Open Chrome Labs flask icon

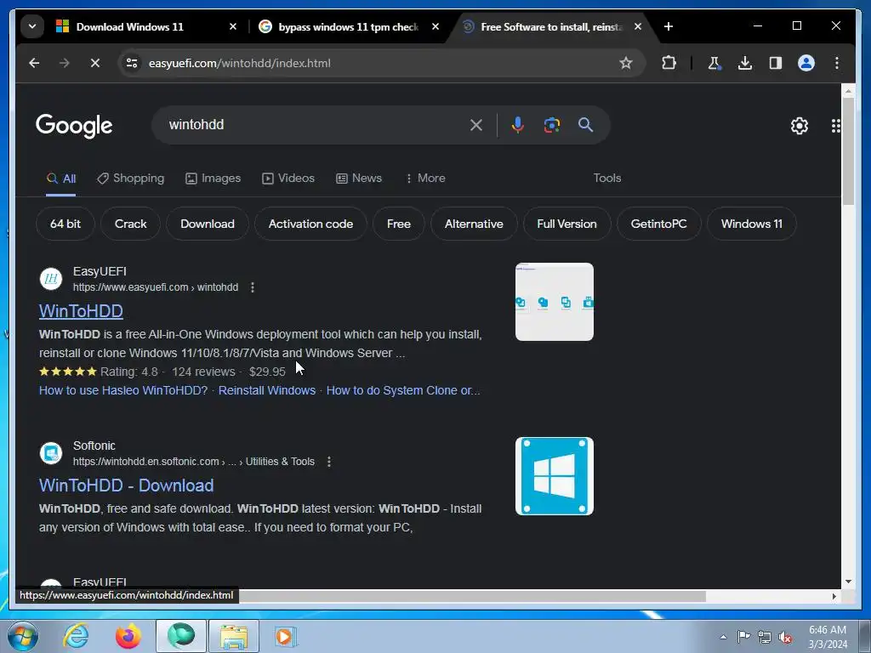click(714, 63)
